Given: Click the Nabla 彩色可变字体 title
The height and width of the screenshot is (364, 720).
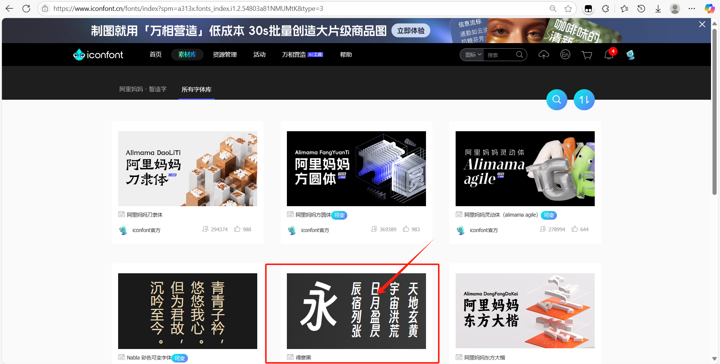Looking at the screenshot, I should 149,358.
